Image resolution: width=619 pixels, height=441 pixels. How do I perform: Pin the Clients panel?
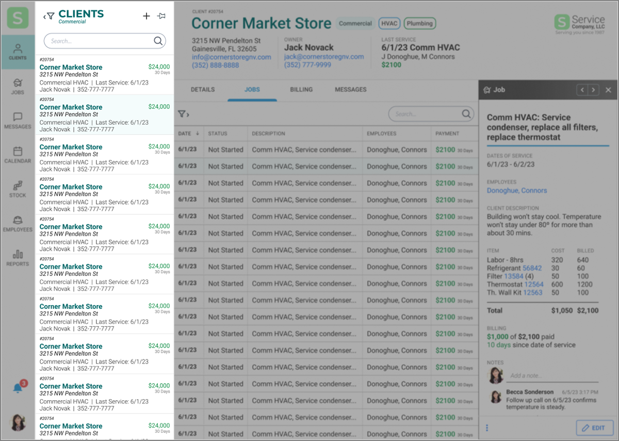pos(161,17)
